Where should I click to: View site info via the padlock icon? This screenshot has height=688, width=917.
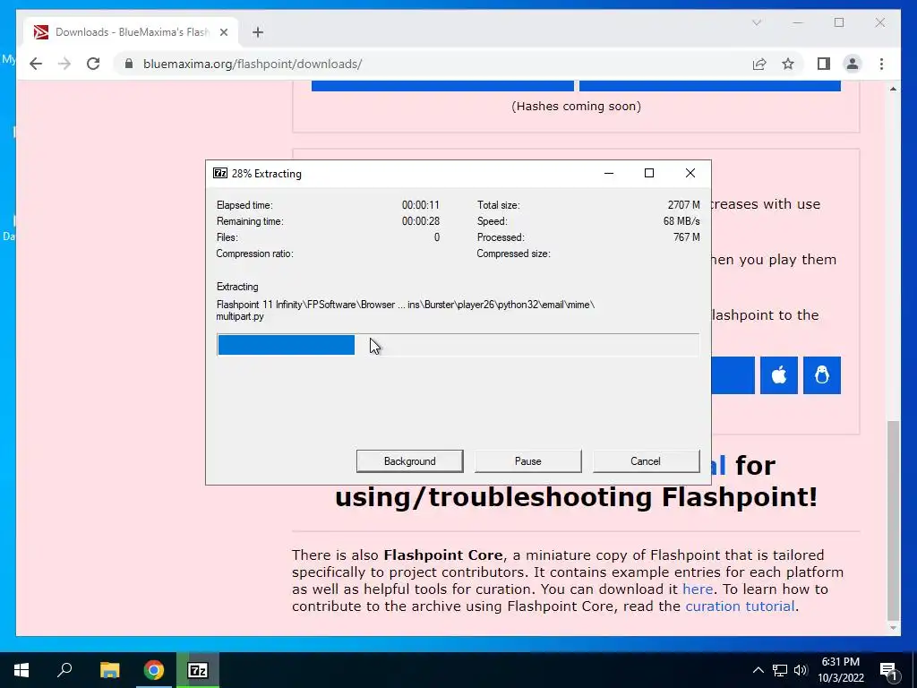(x=129, y=64)
